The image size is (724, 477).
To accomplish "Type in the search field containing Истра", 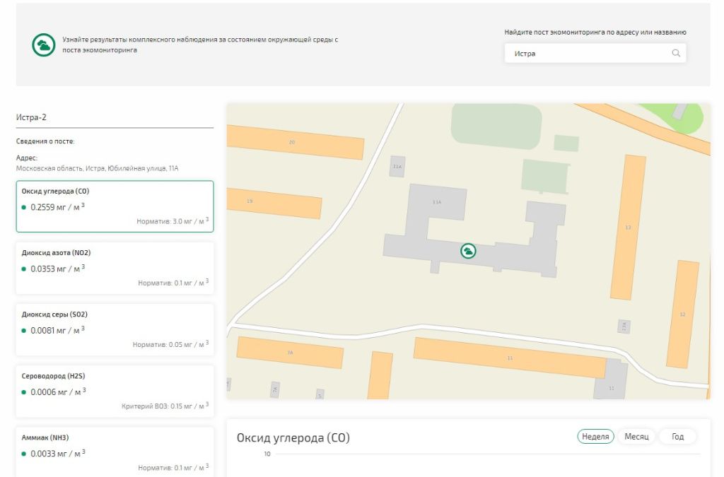I will pos(587,54).
